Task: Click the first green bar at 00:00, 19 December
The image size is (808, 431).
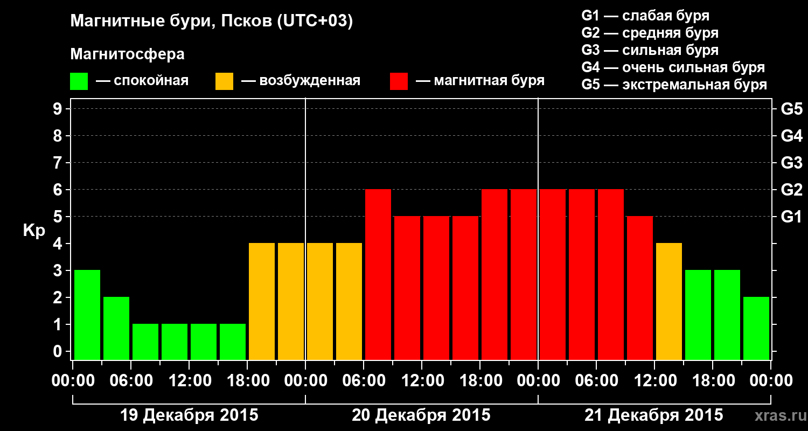Action: click(x=87, y=315)
